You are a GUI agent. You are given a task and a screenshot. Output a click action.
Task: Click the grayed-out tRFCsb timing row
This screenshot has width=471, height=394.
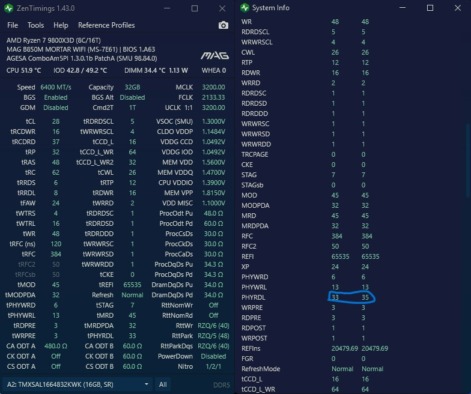coord(37,274)
